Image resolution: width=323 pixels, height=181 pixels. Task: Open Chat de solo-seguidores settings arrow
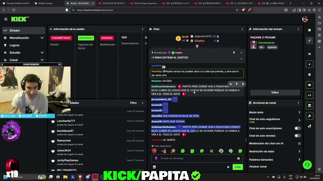pyautogui.click(x=299, y=120)
